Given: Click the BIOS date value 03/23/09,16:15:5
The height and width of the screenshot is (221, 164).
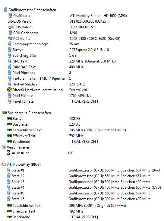Looking at the screenshot, I should [x=83, y=27].
